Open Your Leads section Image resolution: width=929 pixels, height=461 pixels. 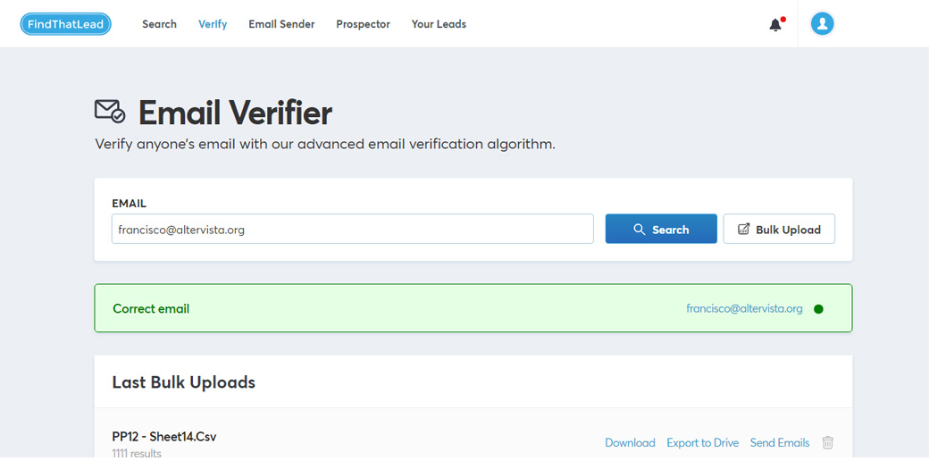point(439,24)
